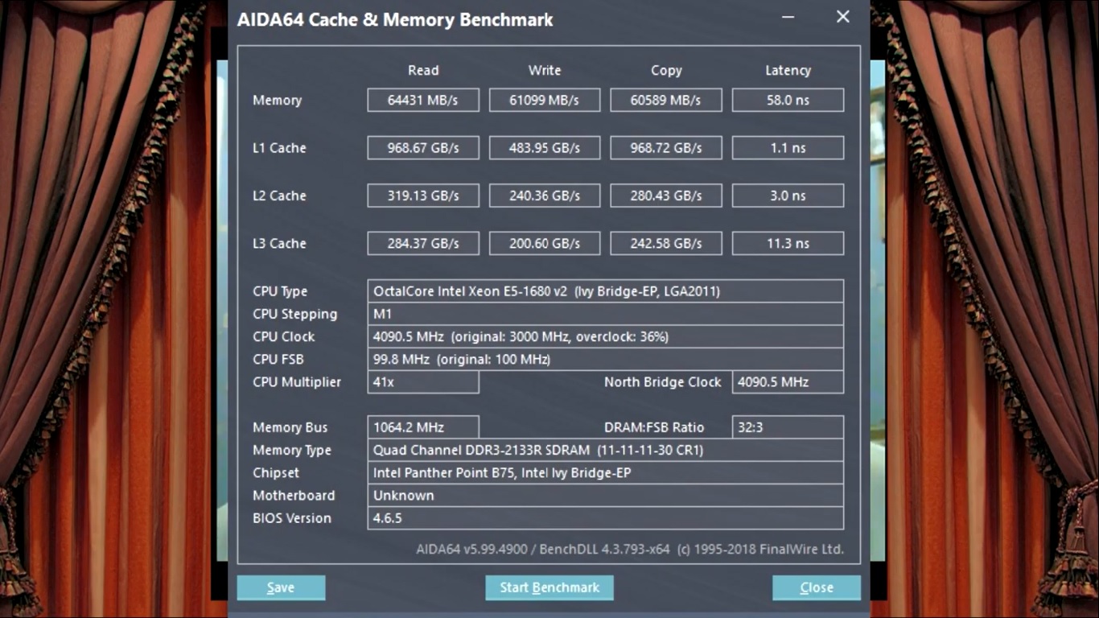Click the Memory row label
The width and height of the screenshot is (1099, 618).
pos(278,101)
